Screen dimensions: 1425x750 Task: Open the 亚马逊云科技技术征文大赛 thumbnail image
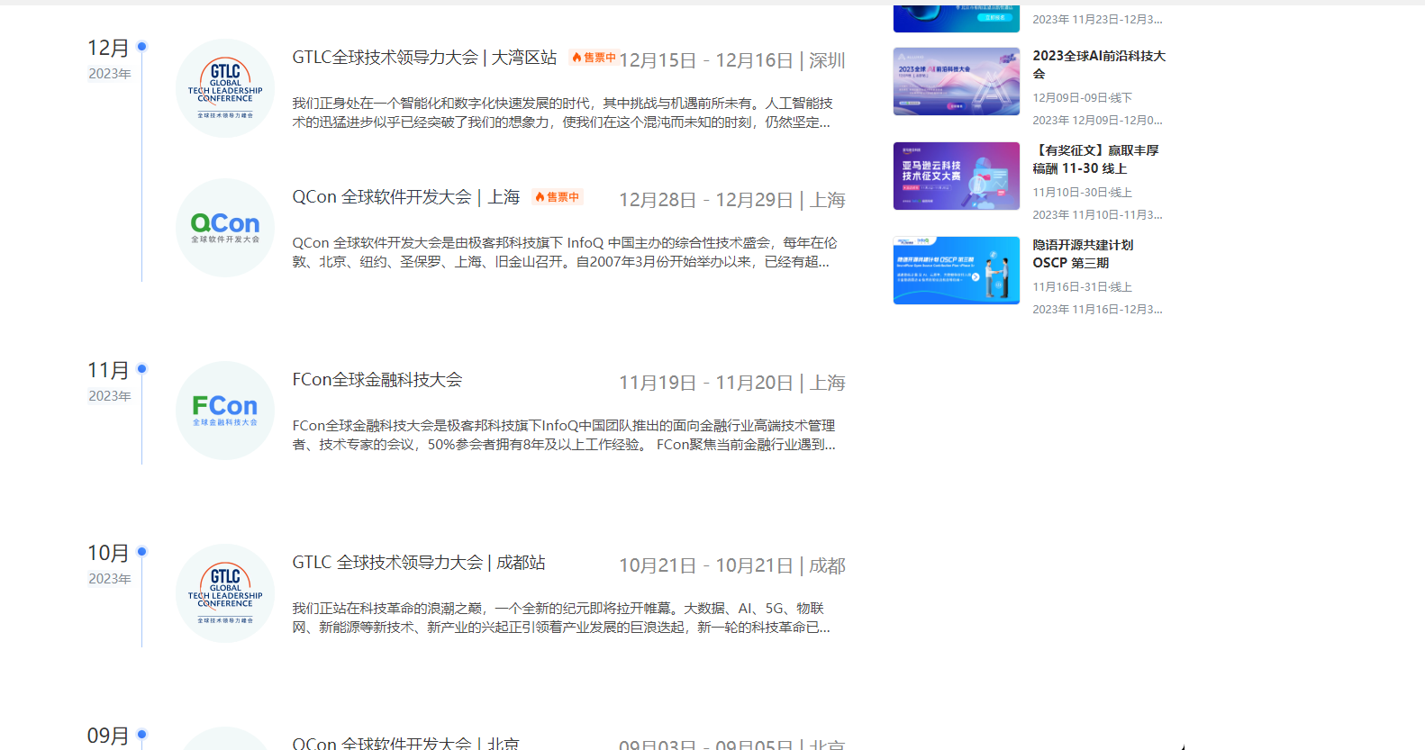957,176
